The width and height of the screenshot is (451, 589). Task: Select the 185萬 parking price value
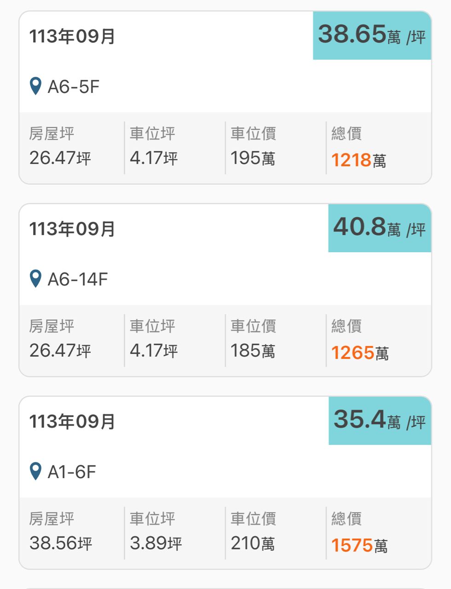point(253,351)
